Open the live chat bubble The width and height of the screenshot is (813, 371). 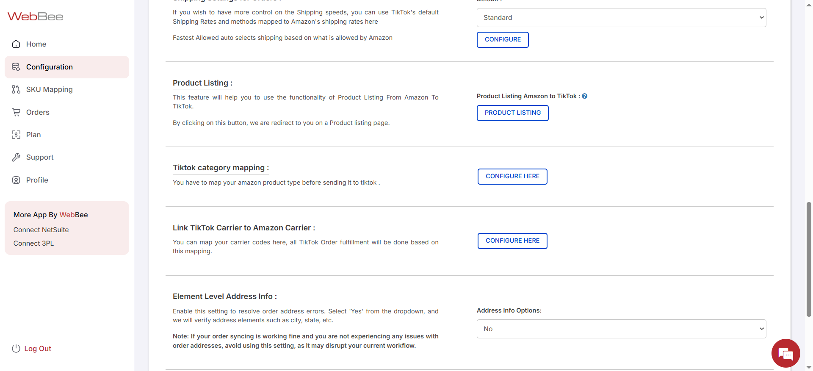[785, 353]
